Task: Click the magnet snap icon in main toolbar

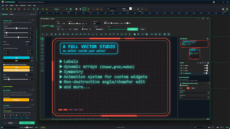Action: click(80, 9)
